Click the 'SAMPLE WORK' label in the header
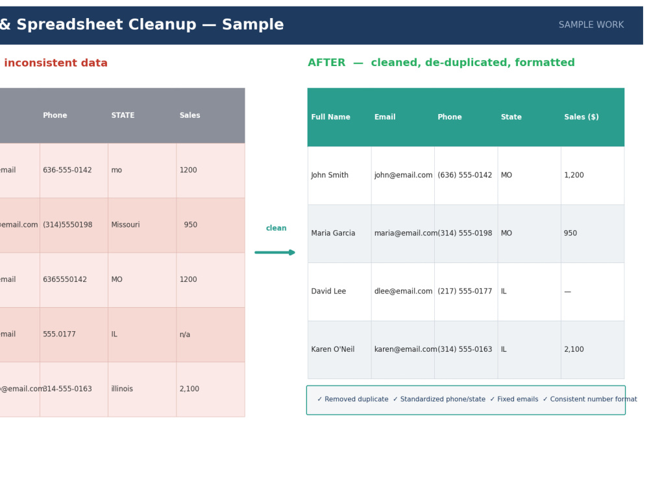The width and height of the screenshot is (649, 486). 591,25
